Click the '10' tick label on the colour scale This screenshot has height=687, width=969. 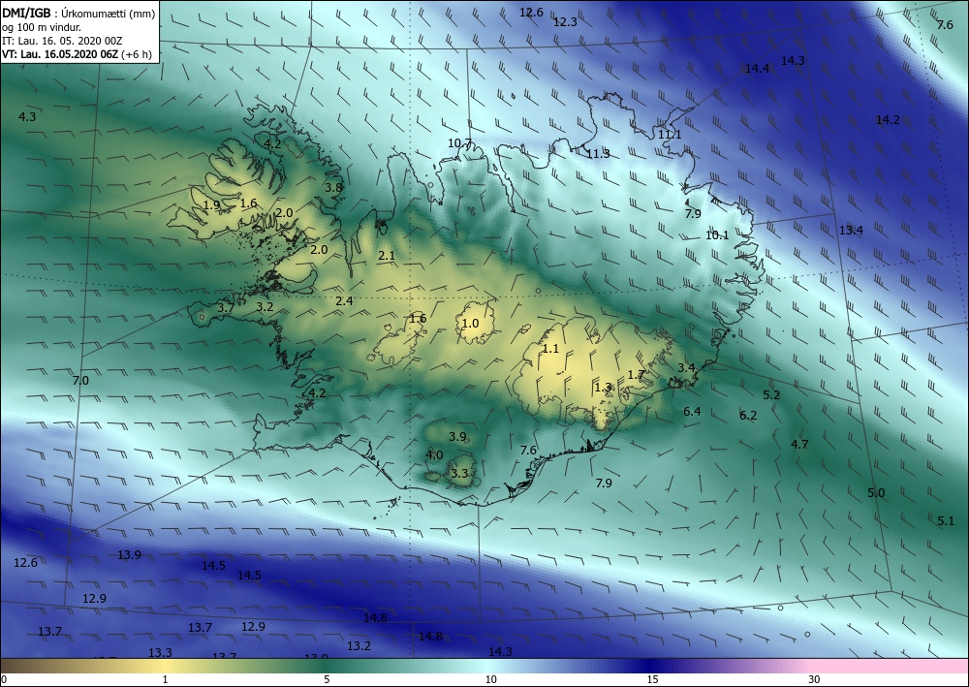click(x=490, y=679)
